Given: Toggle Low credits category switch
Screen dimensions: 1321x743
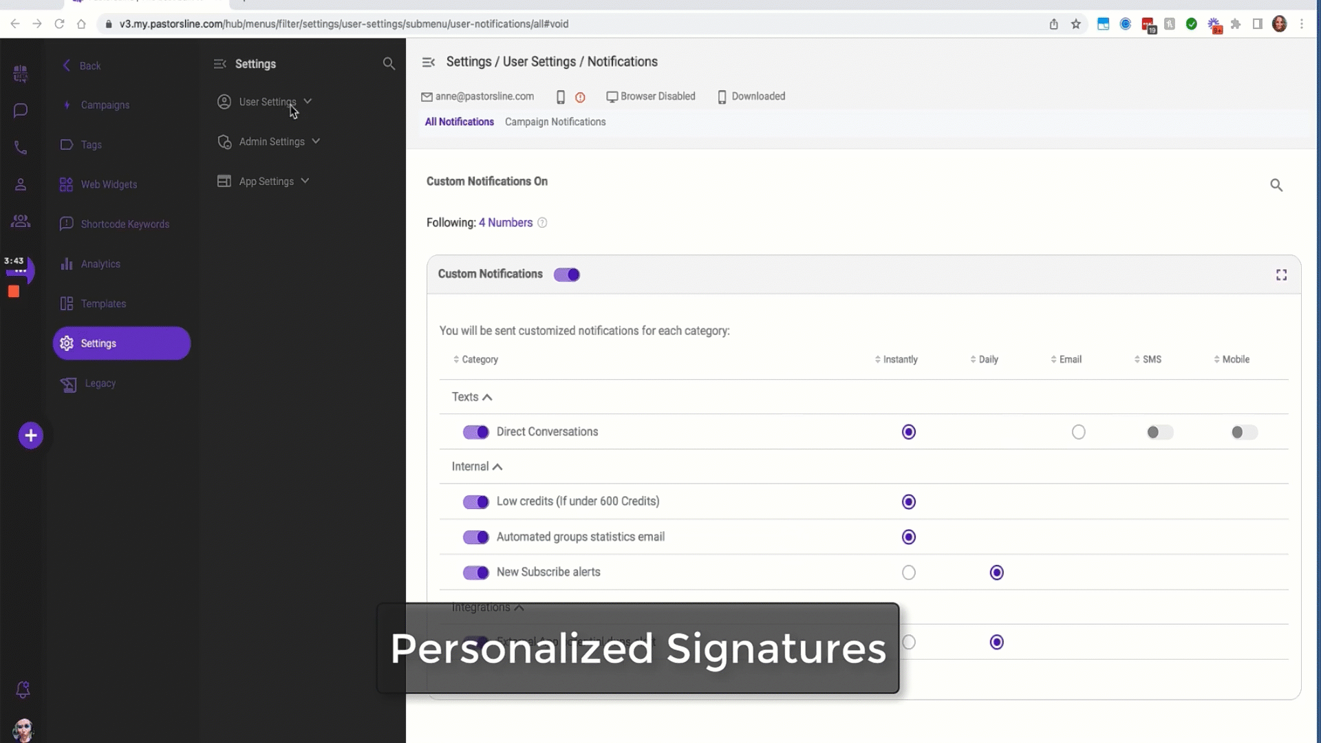Looking at the screenshot, I should coord(475,502).
